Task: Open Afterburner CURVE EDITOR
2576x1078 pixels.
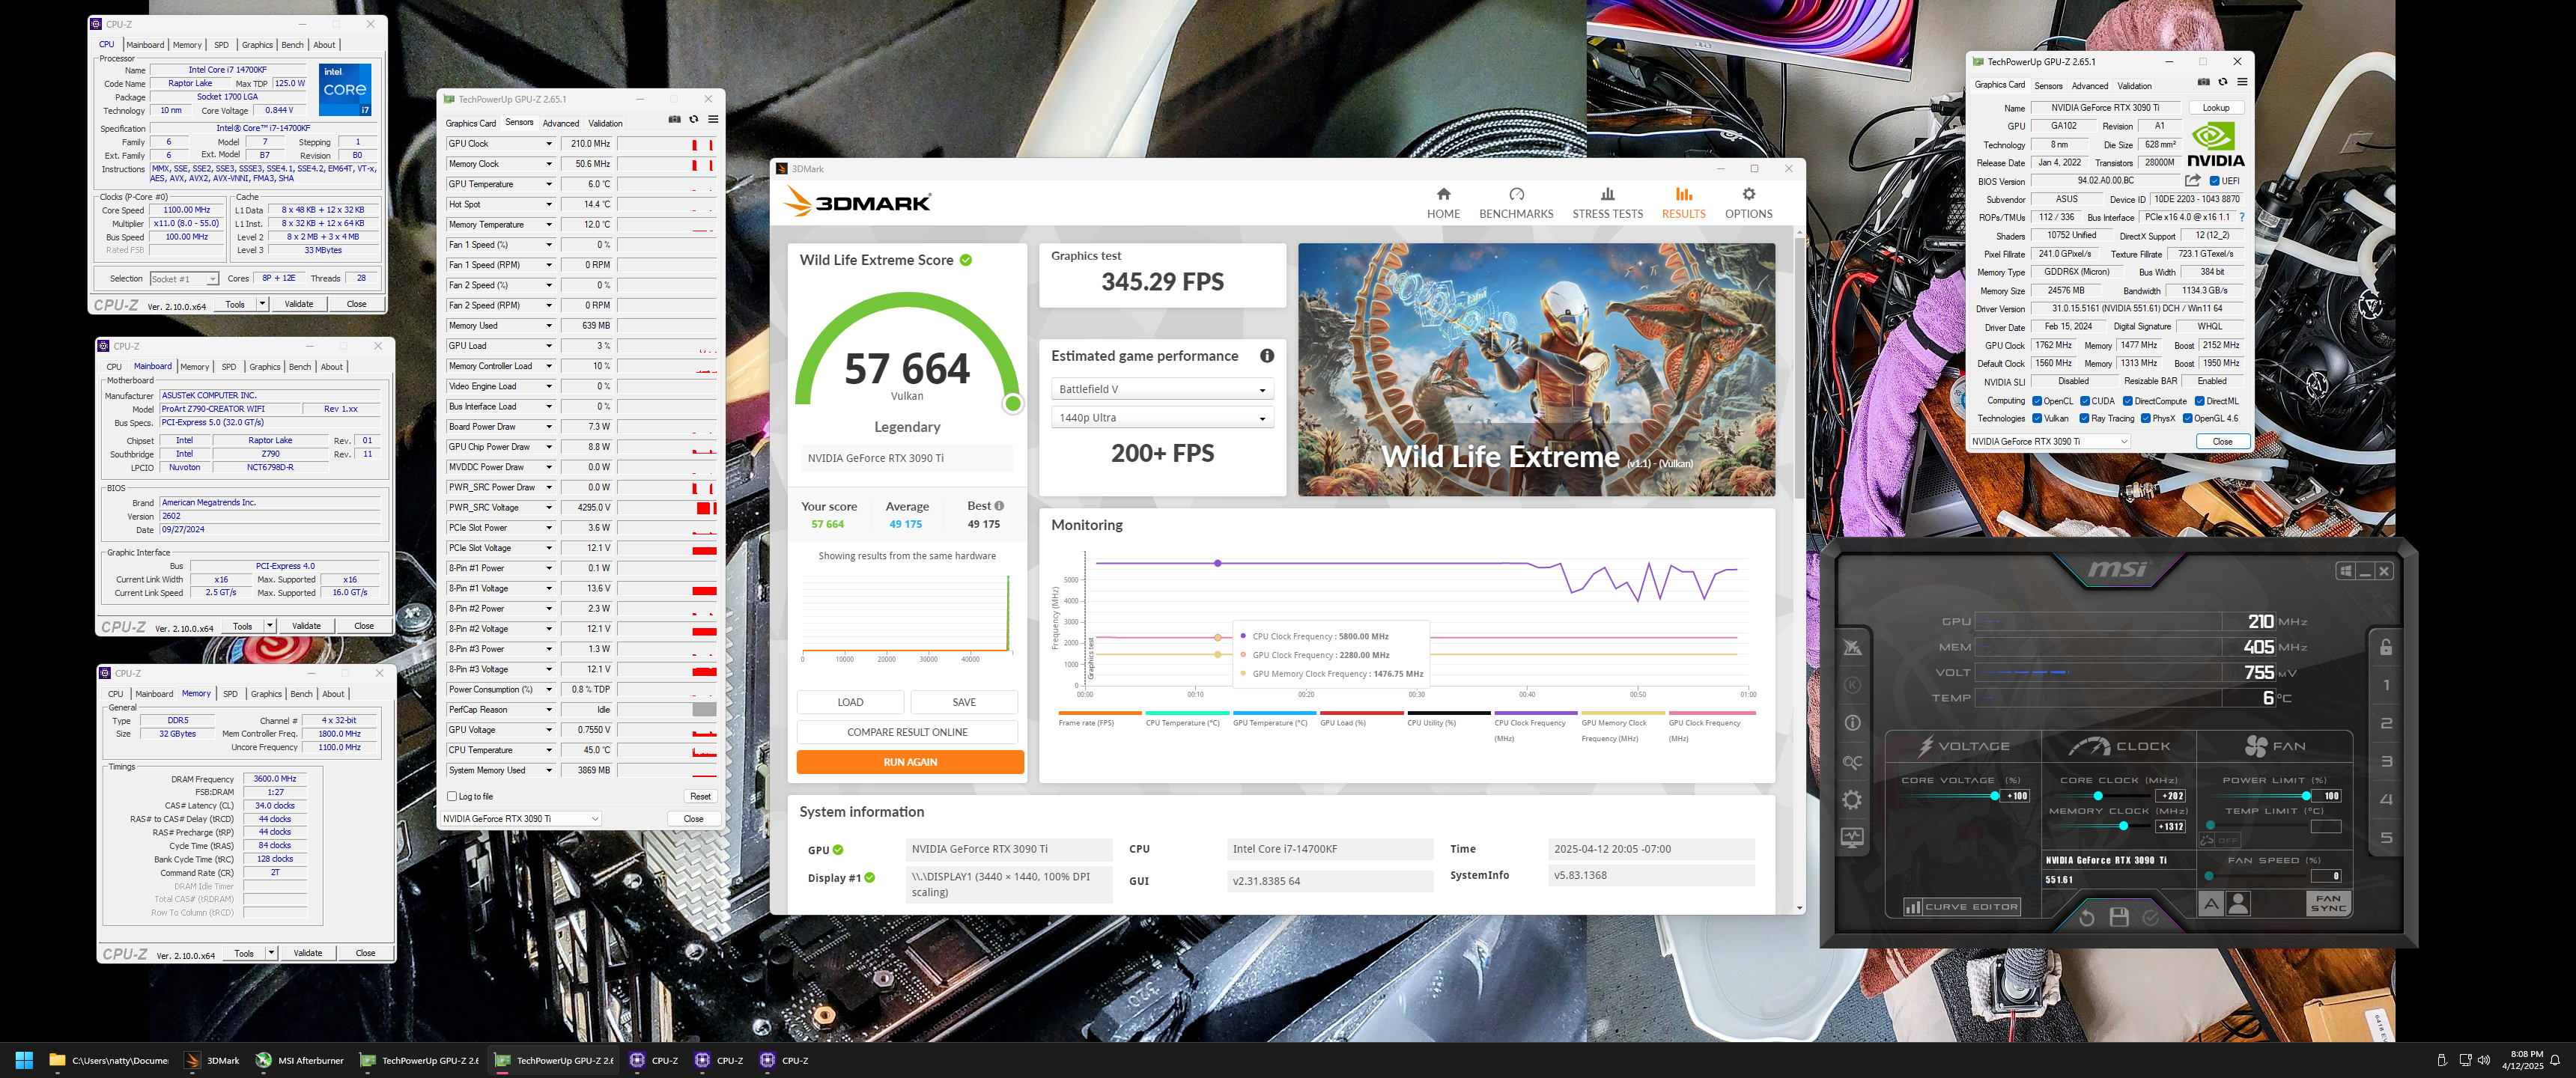Action: (1961, 907)
